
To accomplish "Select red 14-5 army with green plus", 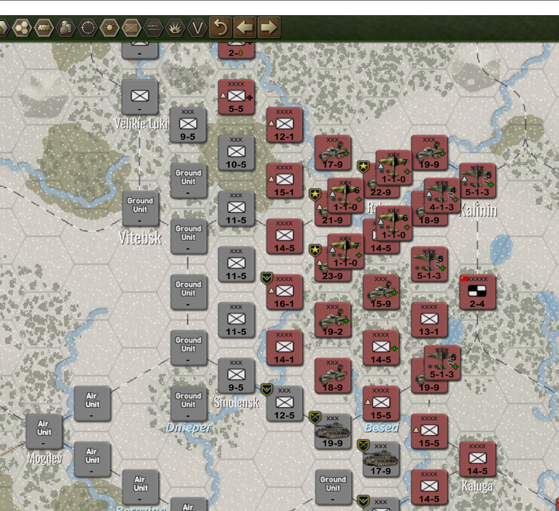I will (x=381, y=347).
